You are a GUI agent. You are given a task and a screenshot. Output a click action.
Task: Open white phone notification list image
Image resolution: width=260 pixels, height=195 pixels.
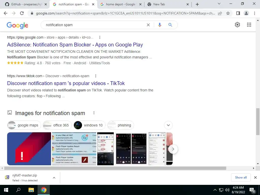pyautogui.click(x=157, y=149)
